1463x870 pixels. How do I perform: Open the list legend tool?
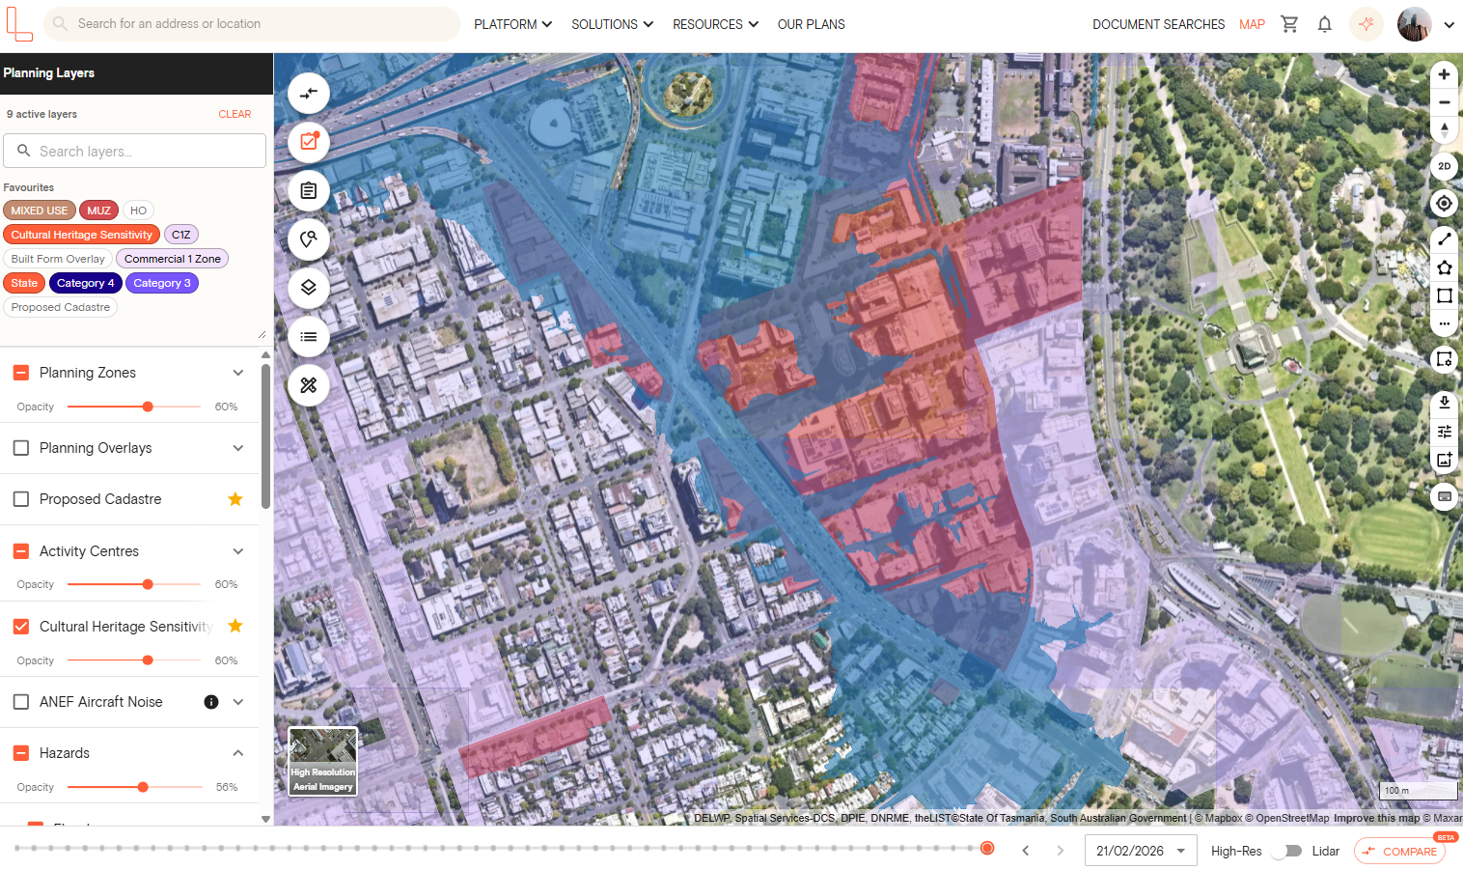[x=309, y=336]
